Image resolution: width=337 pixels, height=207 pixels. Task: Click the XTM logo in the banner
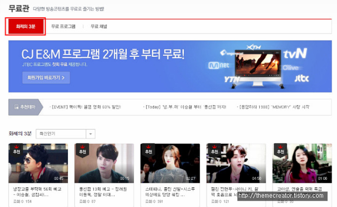254,47
